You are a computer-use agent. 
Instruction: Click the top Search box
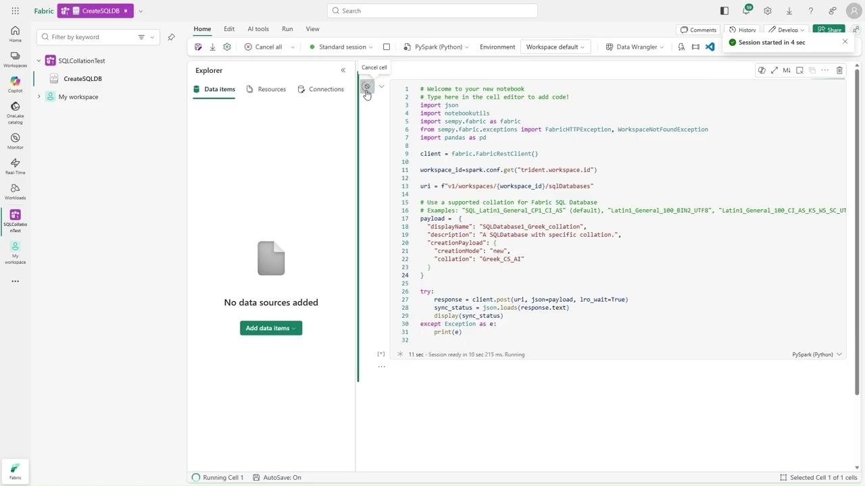[432, 11]
